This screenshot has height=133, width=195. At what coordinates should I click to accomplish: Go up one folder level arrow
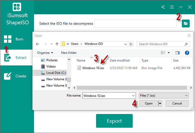57,44
